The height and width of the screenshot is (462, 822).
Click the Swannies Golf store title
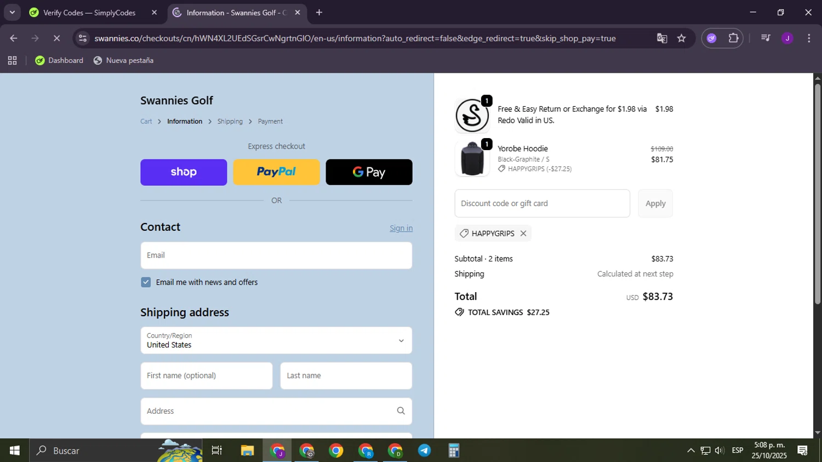pyautogui.click(x=176, y=100)
